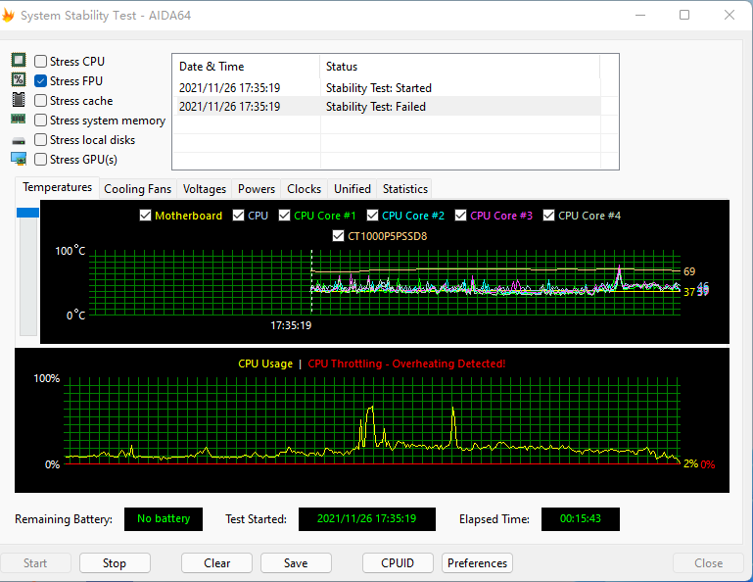The height and width of the screenshot is (582, 753).
Task: Click the AIDA64 flame icon in title bar
Action: click(x=9, y=15)
